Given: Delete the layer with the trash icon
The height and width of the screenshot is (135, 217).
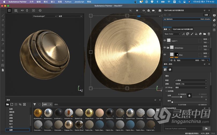Looking at the screenshot, I should 209,34.
